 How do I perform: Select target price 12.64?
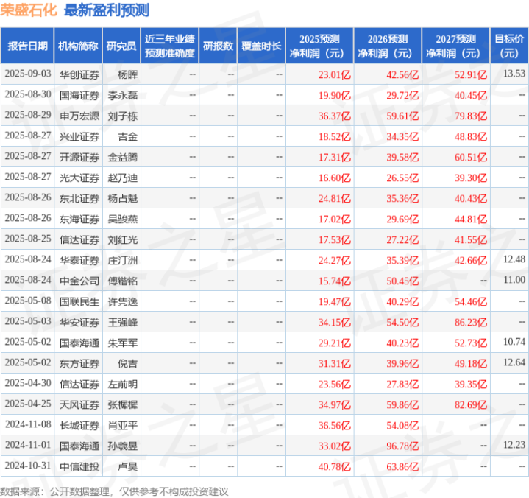point(514,362)
